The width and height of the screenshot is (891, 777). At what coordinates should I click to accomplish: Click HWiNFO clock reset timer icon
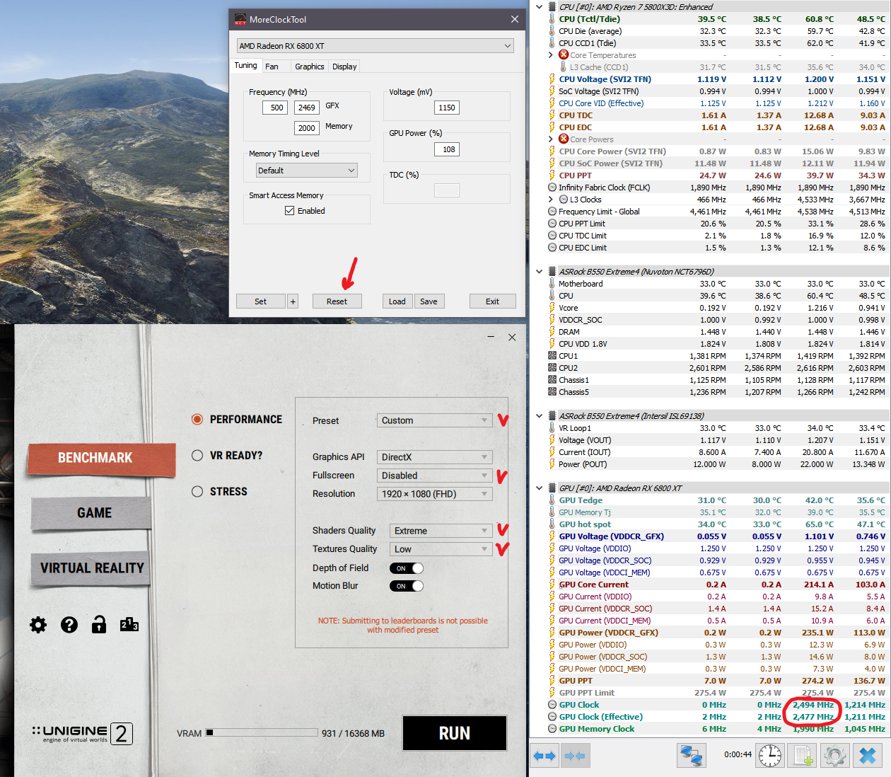click(770, 756)
